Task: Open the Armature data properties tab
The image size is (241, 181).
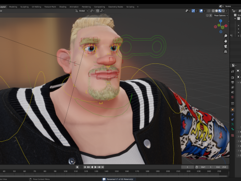Action: point(232,124)
